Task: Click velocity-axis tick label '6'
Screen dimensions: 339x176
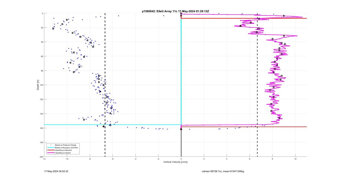Action: (x=250, y=159)
